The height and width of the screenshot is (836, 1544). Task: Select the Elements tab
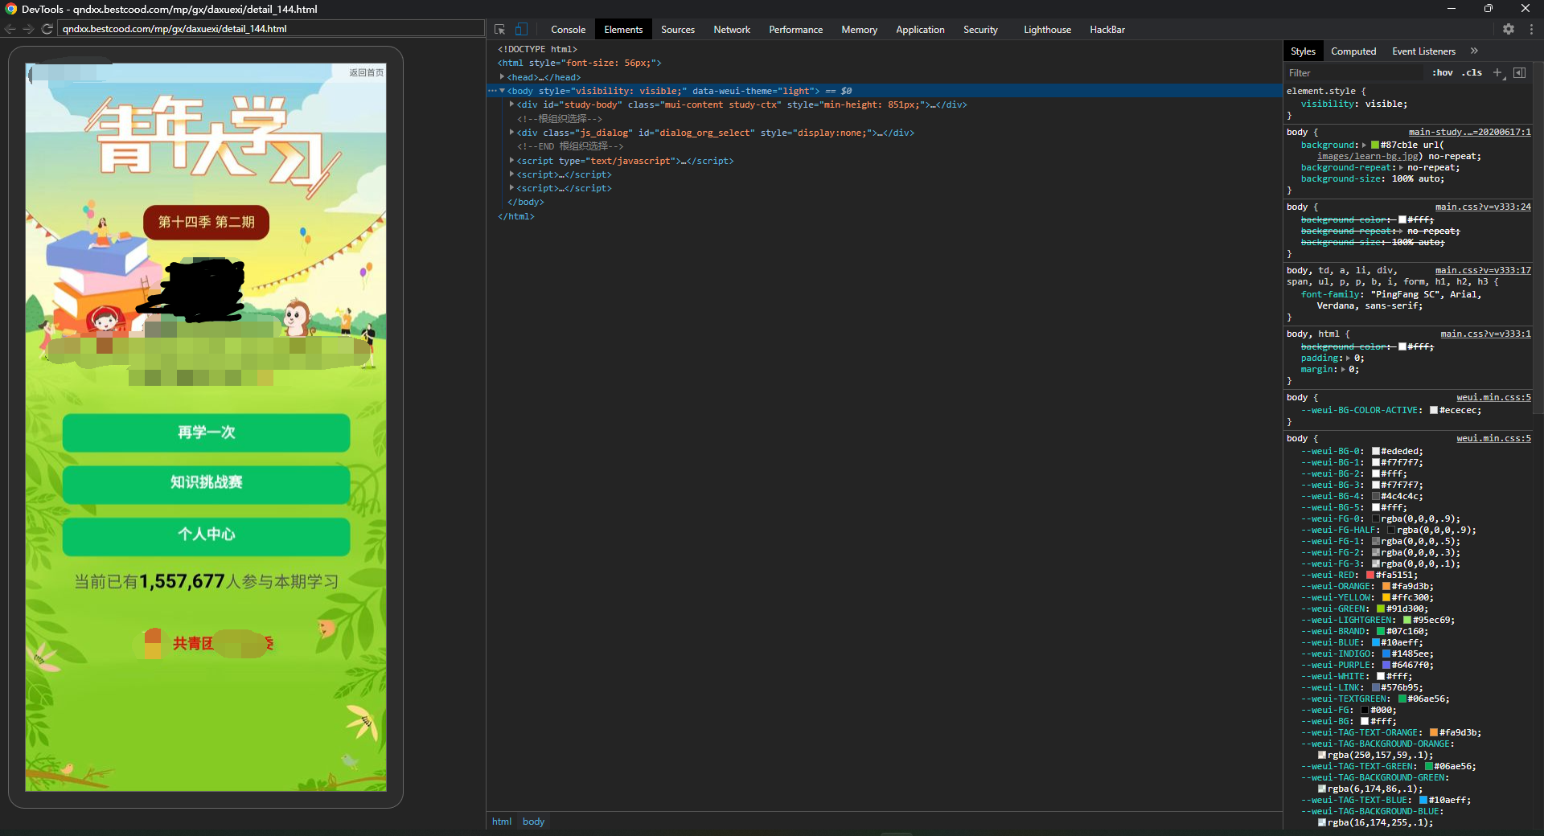coord(623,30)
